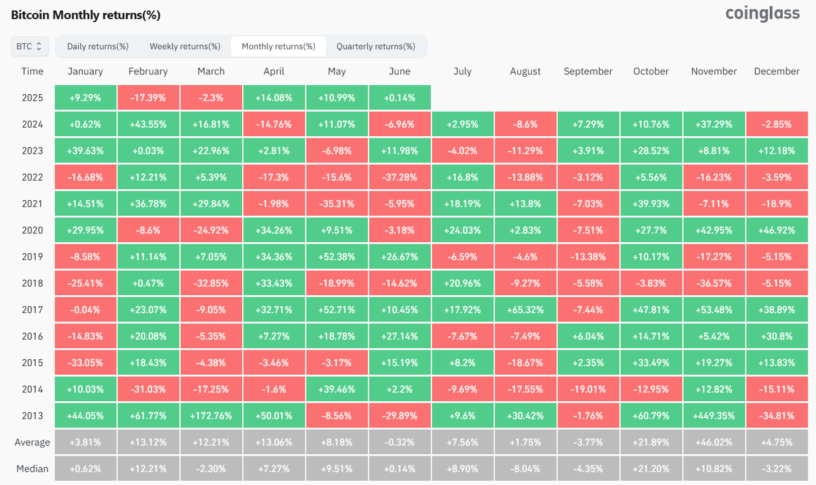This screenshot has height=485, width=816.
Task: Click the 2018 row label
Action: point(32,283)
